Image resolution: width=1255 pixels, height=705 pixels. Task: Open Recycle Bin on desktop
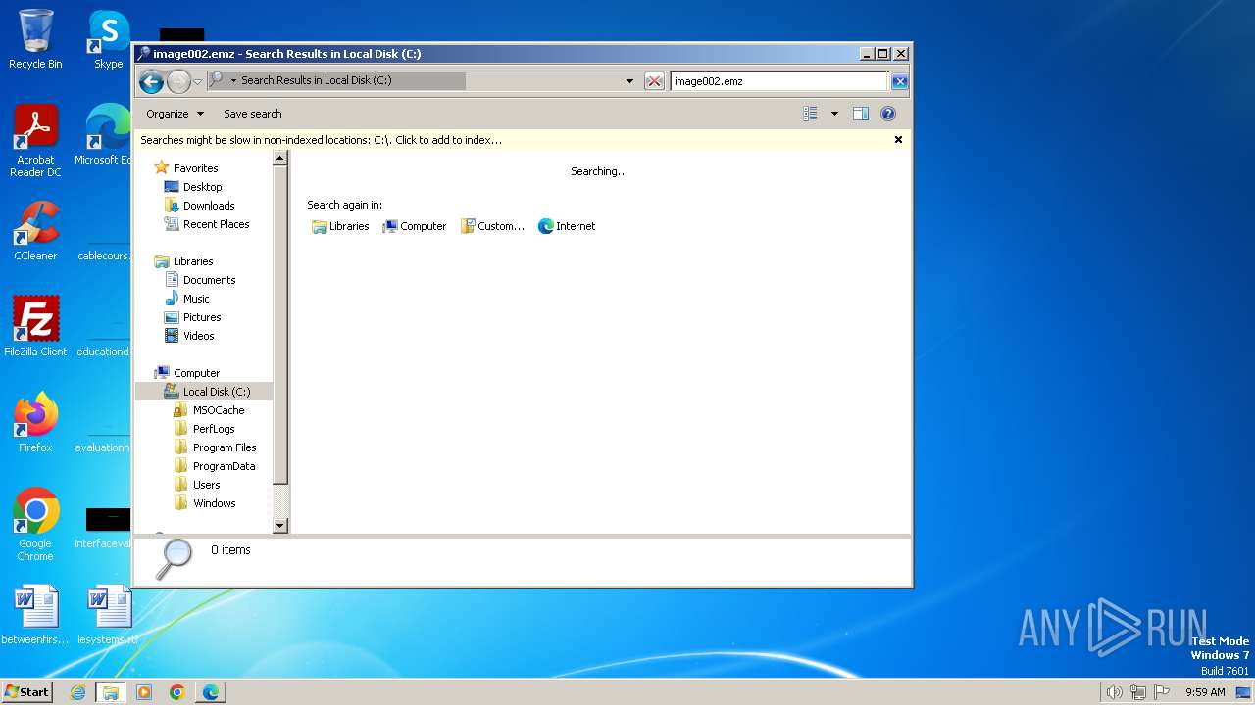35,40
